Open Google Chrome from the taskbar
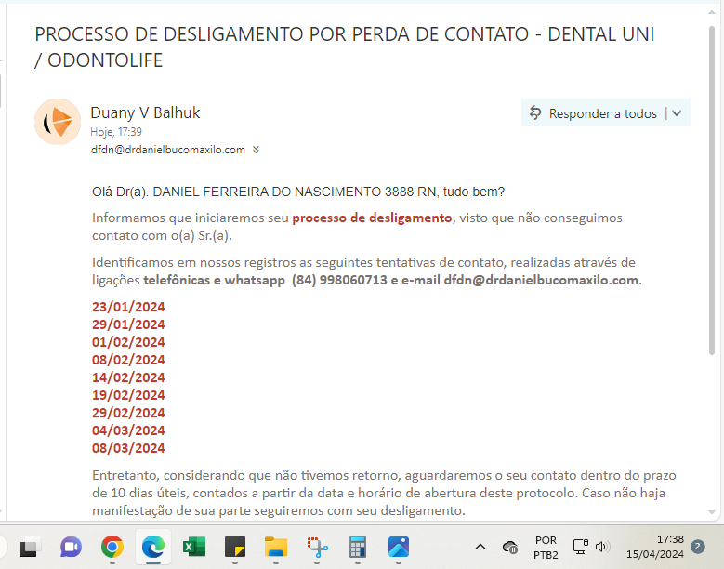The height and width of the screenshot is (569, 724). click(x=112, y=548)
